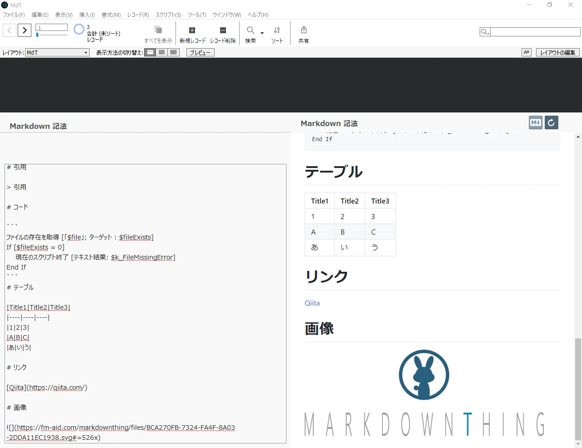Screen dimensions: 582x448
Task: Click the プレビュー button
Action: [200, 52]
